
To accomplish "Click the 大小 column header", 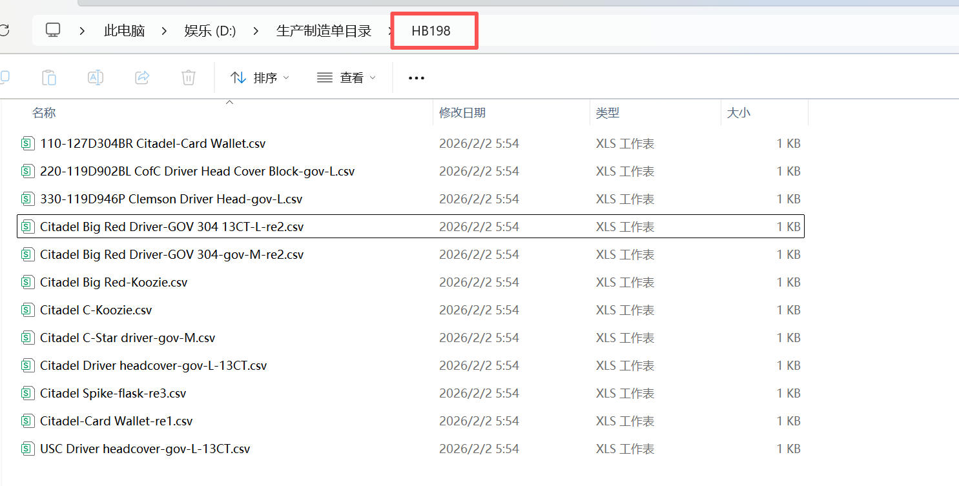I will coord(738,113).
